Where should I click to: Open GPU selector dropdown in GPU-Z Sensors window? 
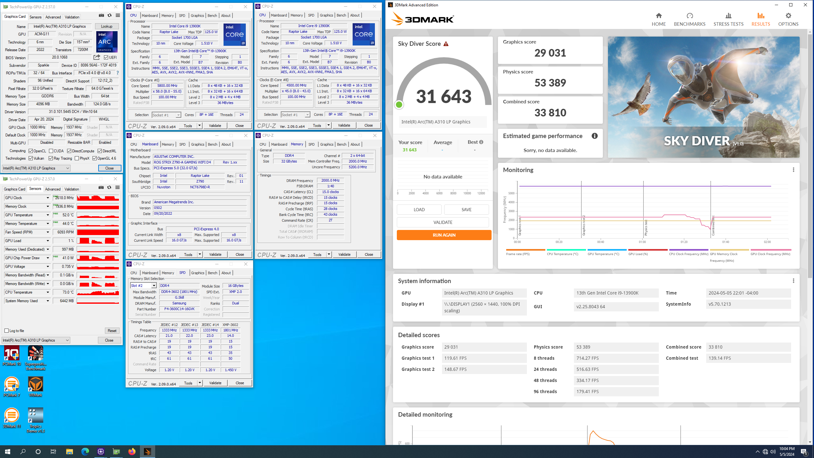pos(36,340)
